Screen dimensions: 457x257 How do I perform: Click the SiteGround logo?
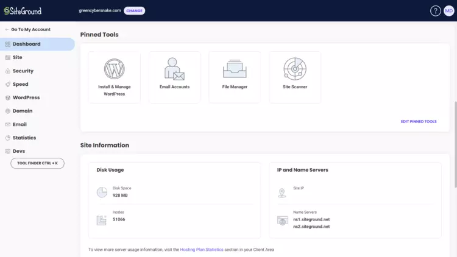tap(23, 11)
